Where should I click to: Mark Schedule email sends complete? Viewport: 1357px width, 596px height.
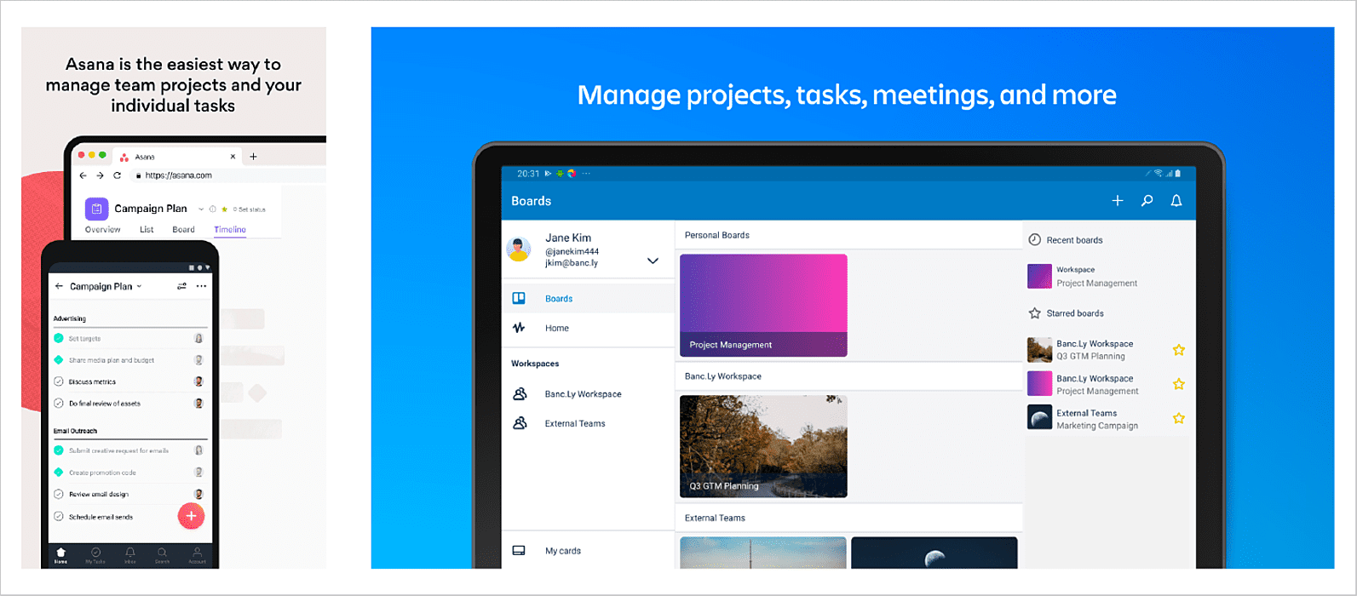[59, 516]
